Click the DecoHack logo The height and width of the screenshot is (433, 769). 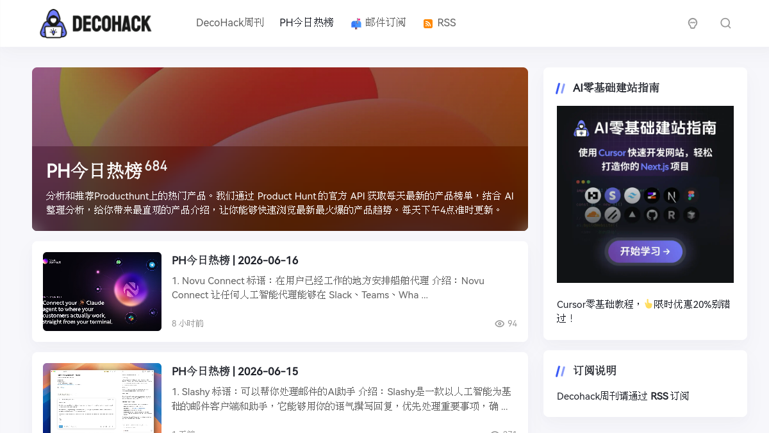tap(95, 23)
